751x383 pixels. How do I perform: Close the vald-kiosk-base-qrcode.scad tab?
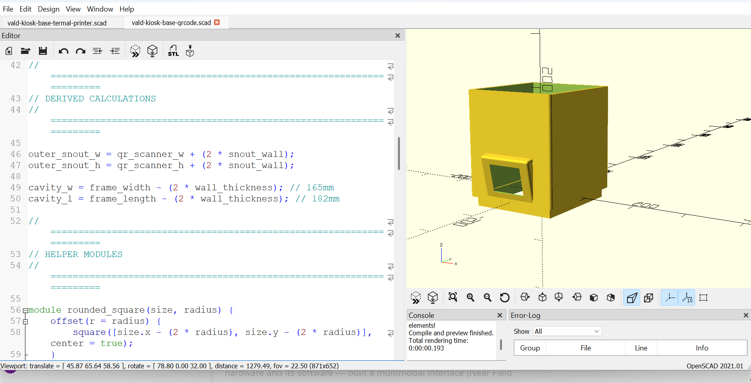tap(217, 22)
